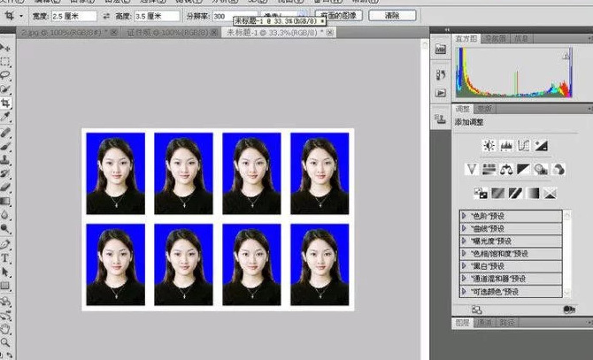Open the Crop tool preset picker
The height and width of the screenshot is (360, 593).
tap(21, 16)
